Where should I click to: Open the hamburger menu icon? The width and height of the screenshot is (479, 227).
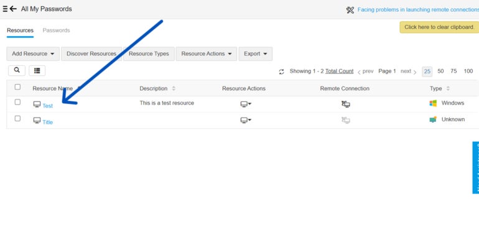pos(5,9)
